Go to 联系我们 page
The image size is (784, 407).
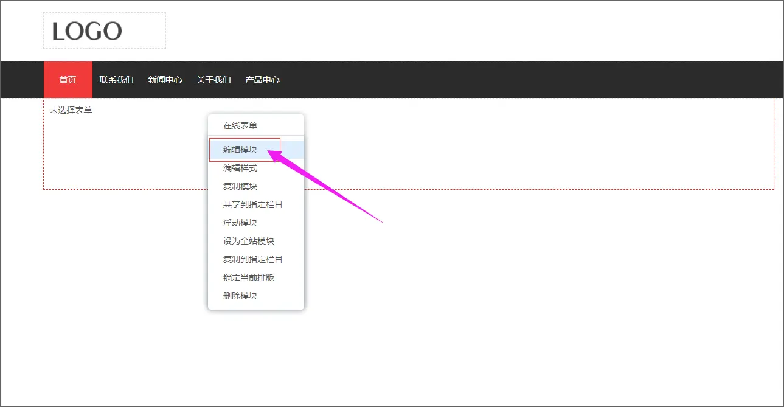pyautogui.click(x=116, y=80)
